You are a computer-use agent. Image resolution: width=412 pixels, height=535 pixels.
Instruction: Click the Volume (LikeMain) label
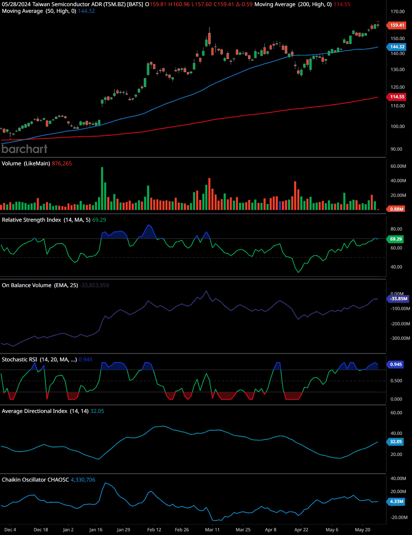26,163
